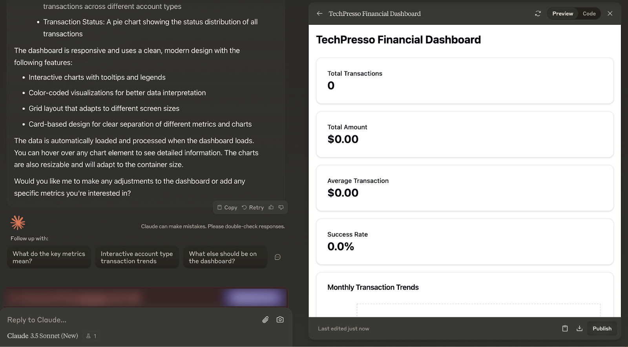Give the response a thumbs down
Image resolution: width=628 pixels, height=347 pixels.
click(281, 208)
